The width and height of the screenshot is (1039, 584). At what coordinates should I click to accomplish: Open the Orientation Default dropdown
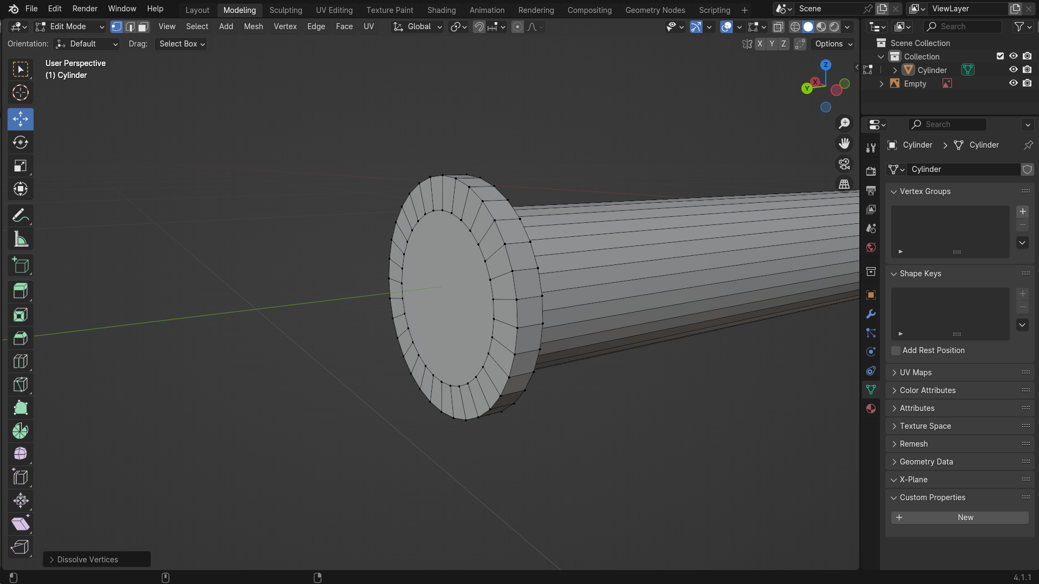[x=87, y=44]
